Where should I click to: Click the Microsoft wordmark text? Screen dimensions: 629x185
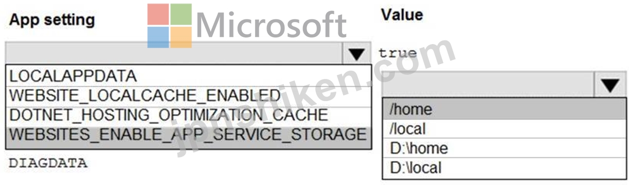pyautogui.click(x=272, y=26)
